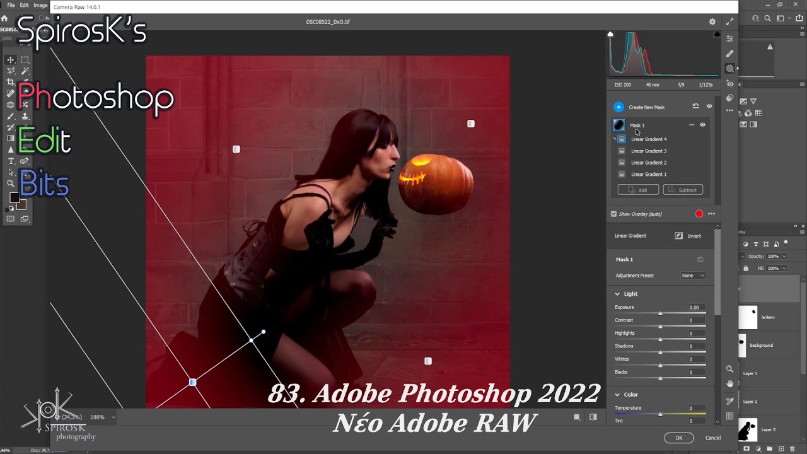Click Create New Mask label

(x=646, y=107)
